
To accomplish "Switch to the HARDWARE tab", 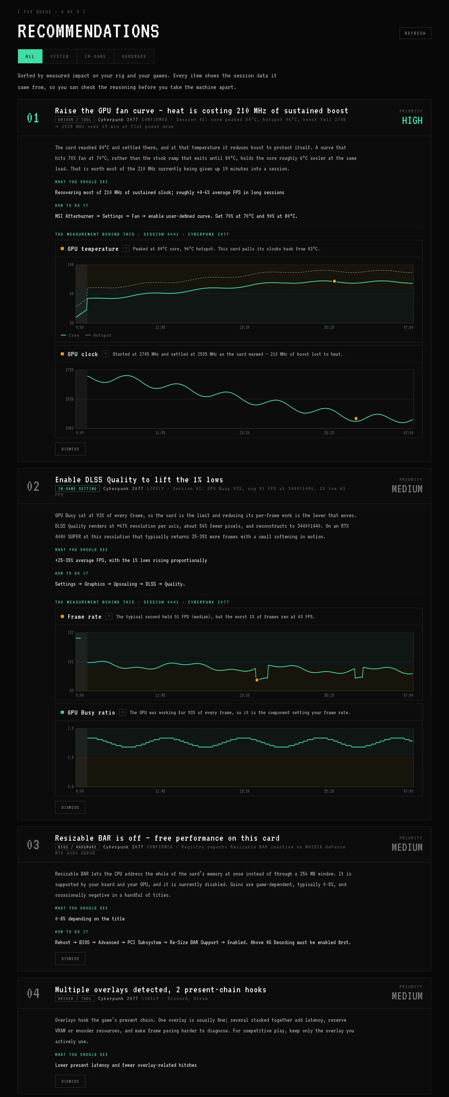I will coord(134,56).
